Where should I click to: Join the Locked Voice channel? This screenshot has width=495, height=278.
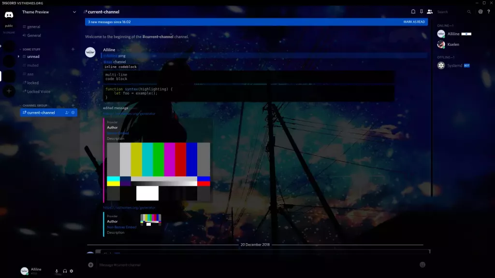click(x=38, y=91)
